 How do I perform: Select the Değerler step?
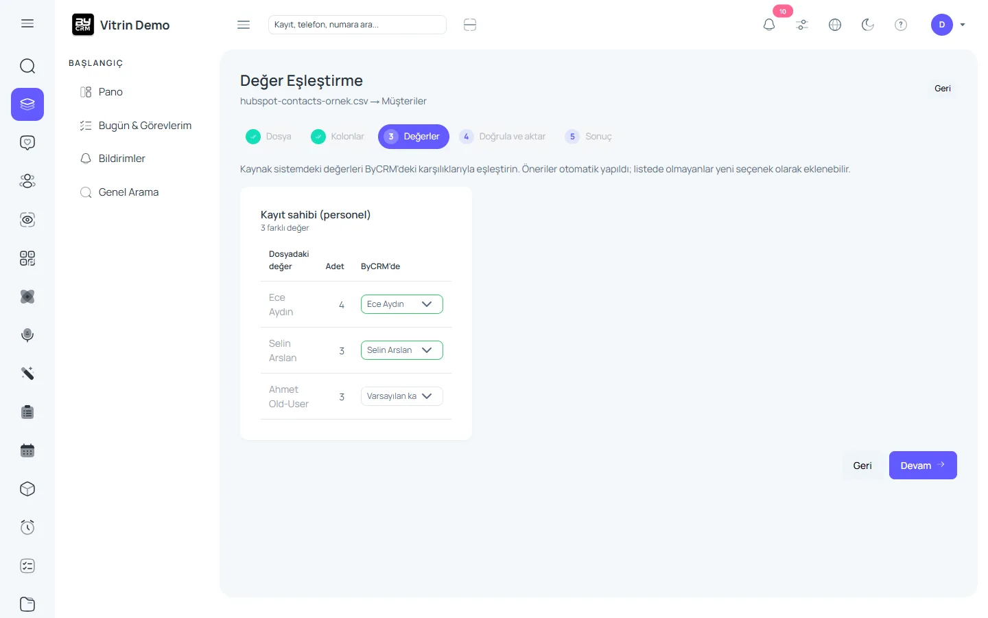click(x=414, y=137)
